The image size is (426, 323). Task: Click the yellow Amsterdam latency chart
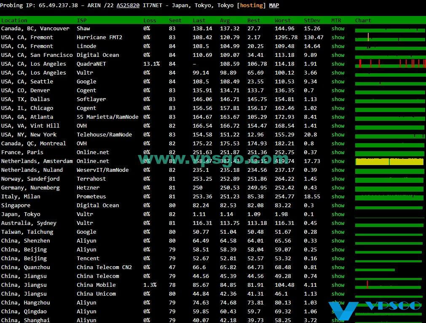point(389,162)
